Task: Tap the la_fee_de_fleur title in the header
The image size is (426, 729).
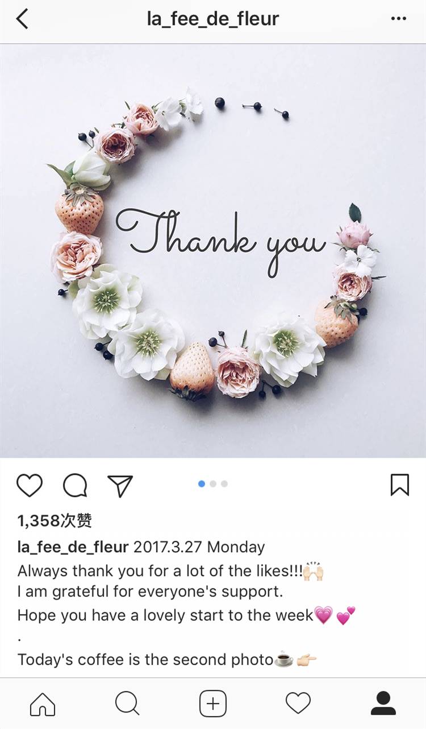Action: click(x=213, y=19)
